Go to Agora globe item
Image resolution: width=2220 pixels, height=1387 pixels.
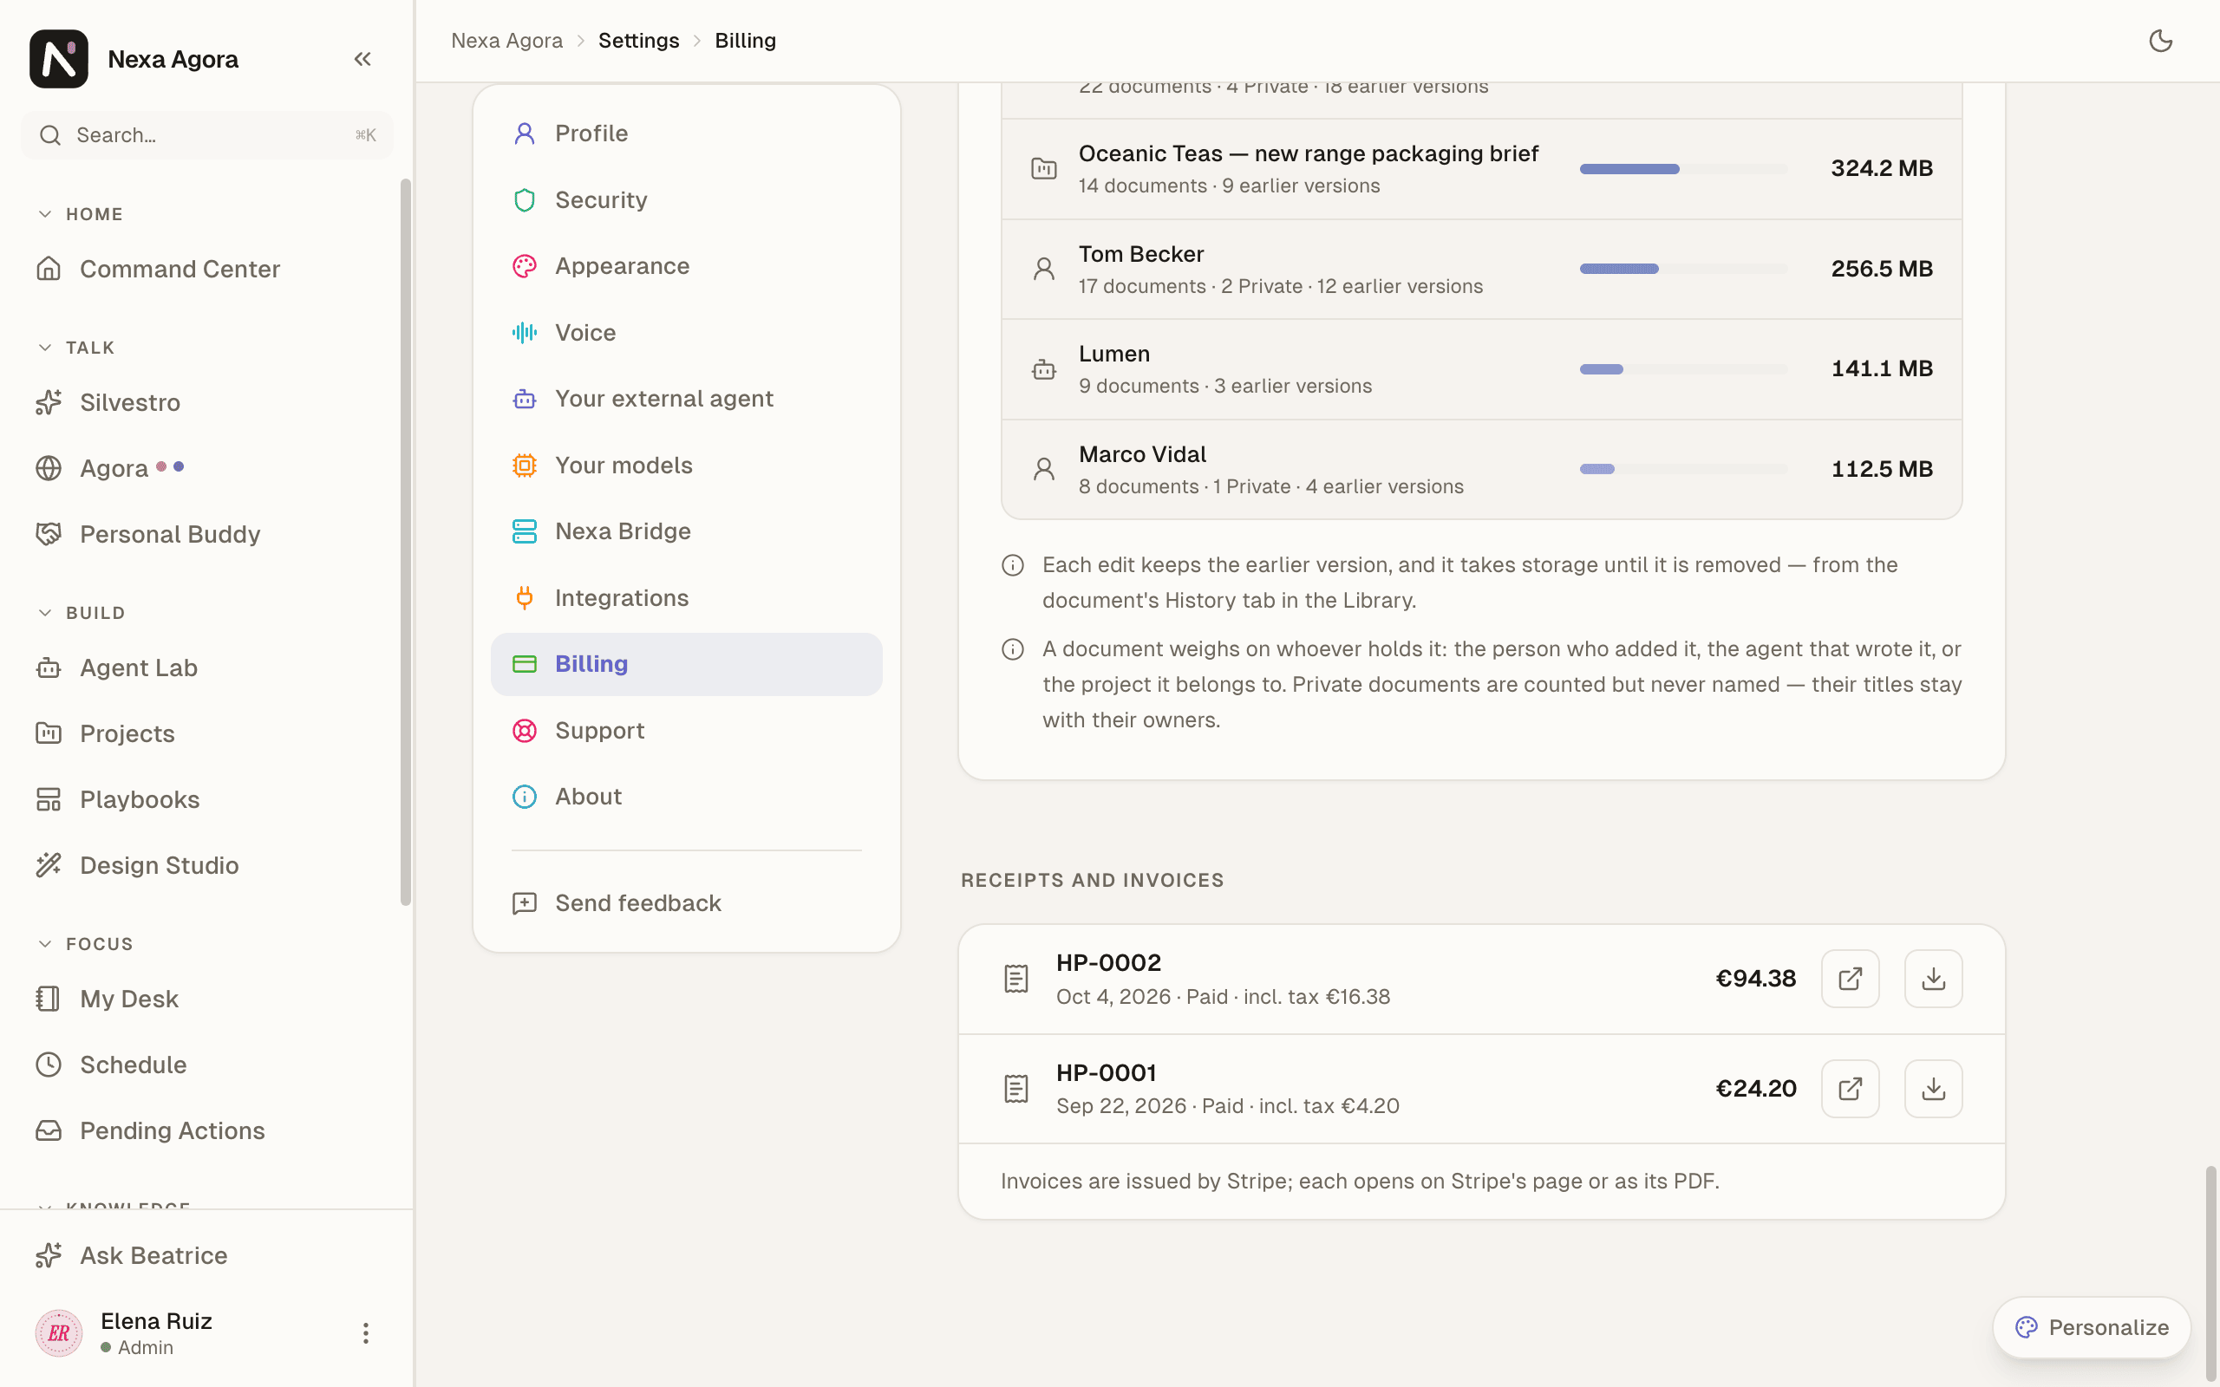pos(206,468)
